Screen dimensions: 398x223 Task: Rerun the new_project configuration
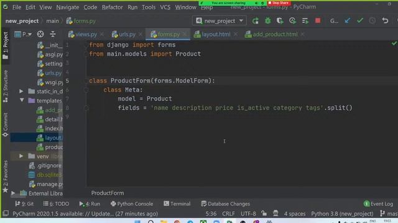pyautogui.click(x=256, y=20)
